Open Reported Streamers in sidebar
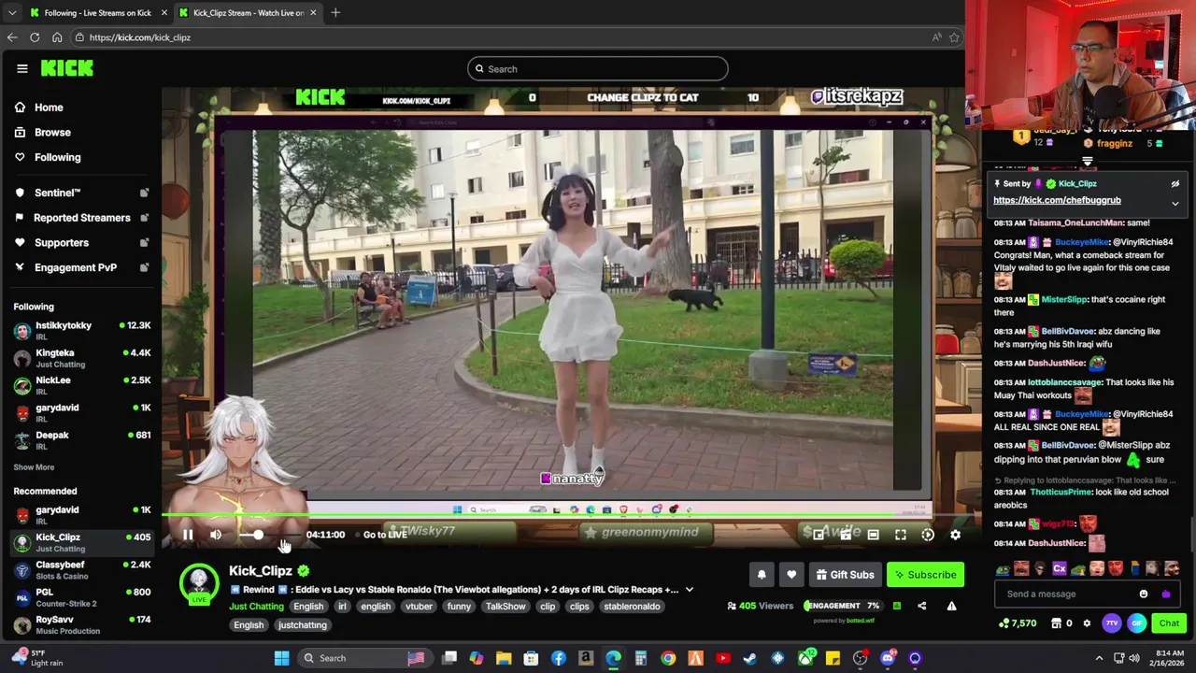The width and height of the screenshot is (1196, 673). 81,218
